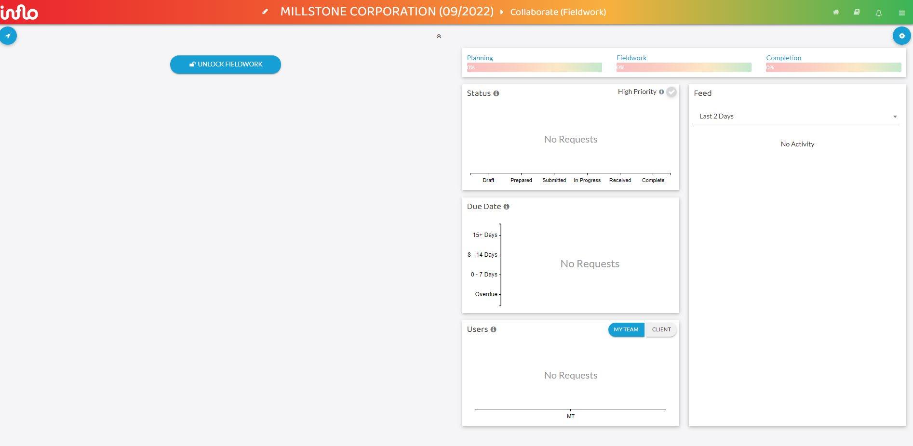Viewport: 913px width, 446px height.
Task: Click the No Activity text in Feed
Action: coord(797,144)
